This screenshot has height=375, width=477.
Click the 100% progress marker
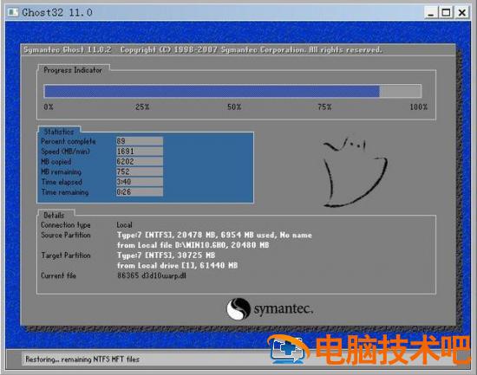[419, 107]
